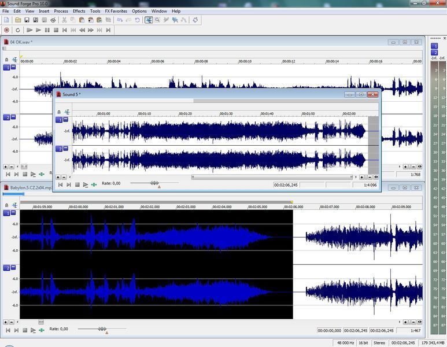Open the Insert menu
The height and width of the screenshot is (347, 447).
click(44, 11)
